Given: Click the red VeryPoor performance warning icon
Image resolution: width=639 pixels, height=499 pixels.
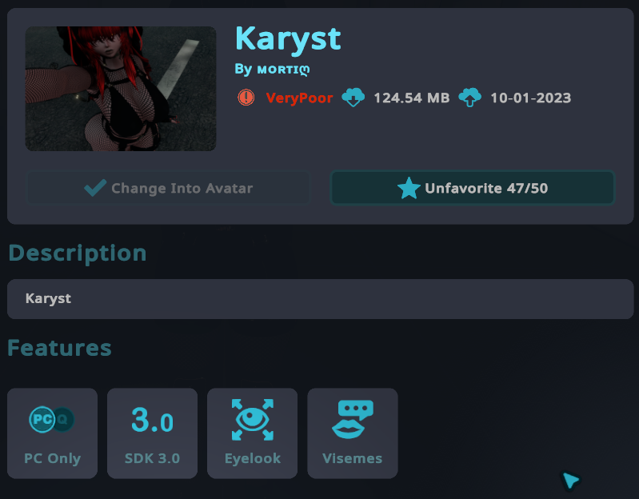Looking at the screenshot, I should click(246, 98).
